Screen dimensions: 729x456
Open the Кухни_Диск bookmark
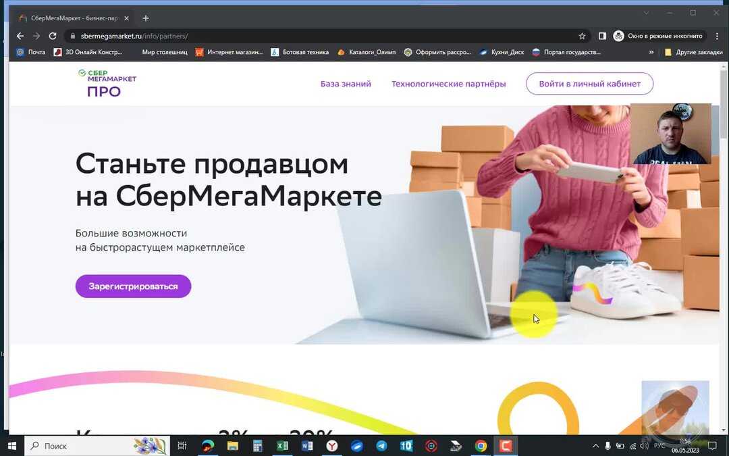[x=502, y=52]
